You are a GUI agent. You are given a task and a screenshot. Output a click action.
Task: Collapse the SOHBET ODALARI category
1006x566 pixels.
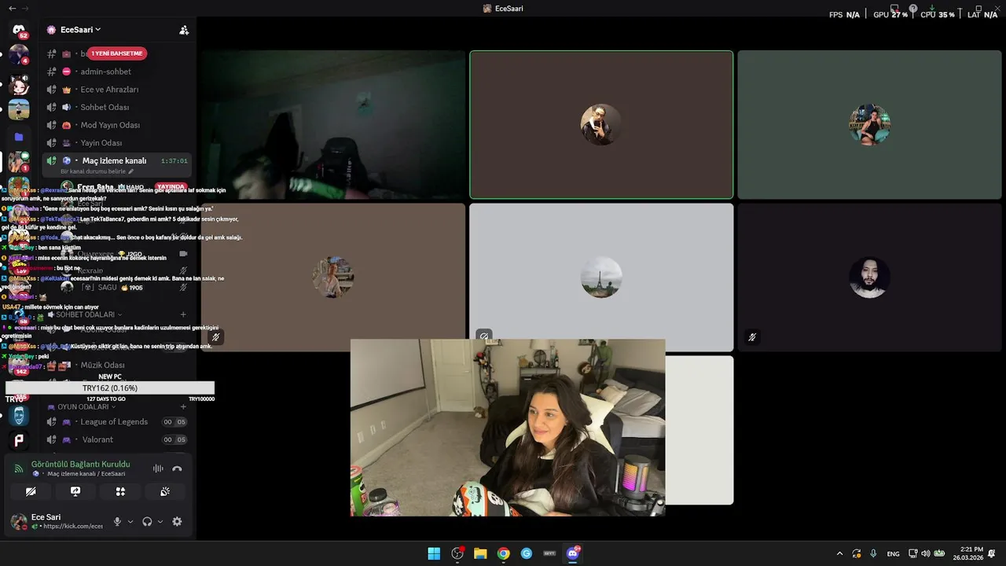pos(86,314)
